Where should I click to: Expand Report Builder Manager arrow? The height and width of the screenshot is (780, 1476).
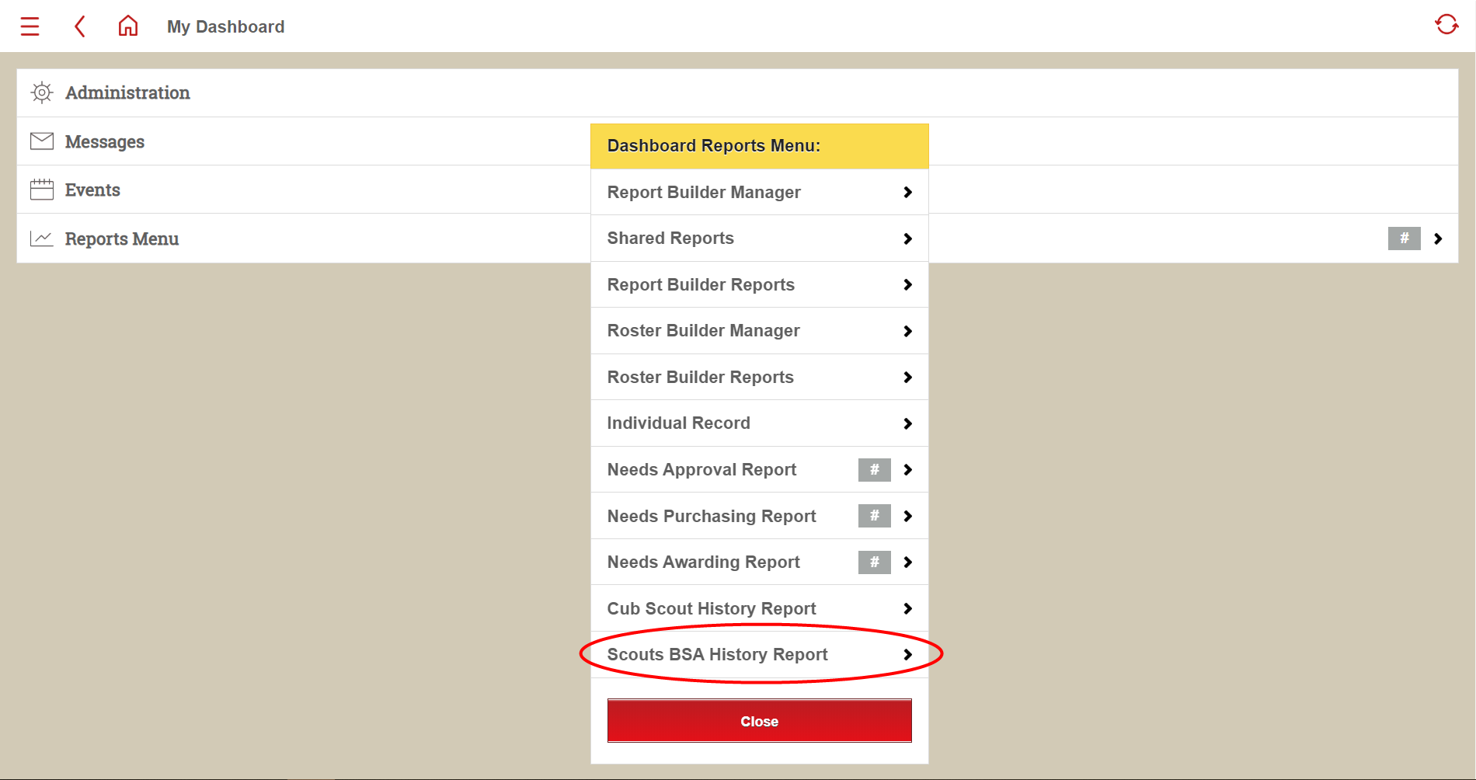(907, 192)
